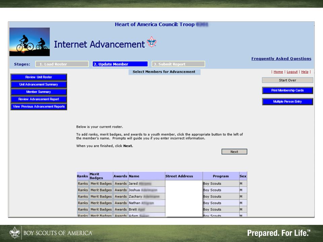Viewport: 323px width, 242px height.
Task: Click Ranks button for Jared
Action: [x=83, y=184]
